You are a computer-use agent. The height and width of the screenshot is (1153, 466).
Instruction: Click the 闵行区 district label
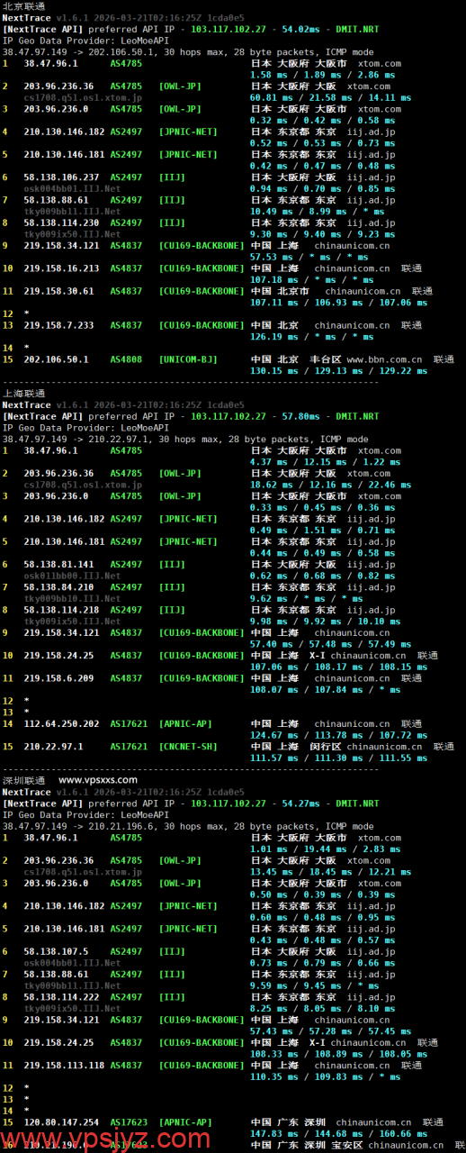click(326, 747)
